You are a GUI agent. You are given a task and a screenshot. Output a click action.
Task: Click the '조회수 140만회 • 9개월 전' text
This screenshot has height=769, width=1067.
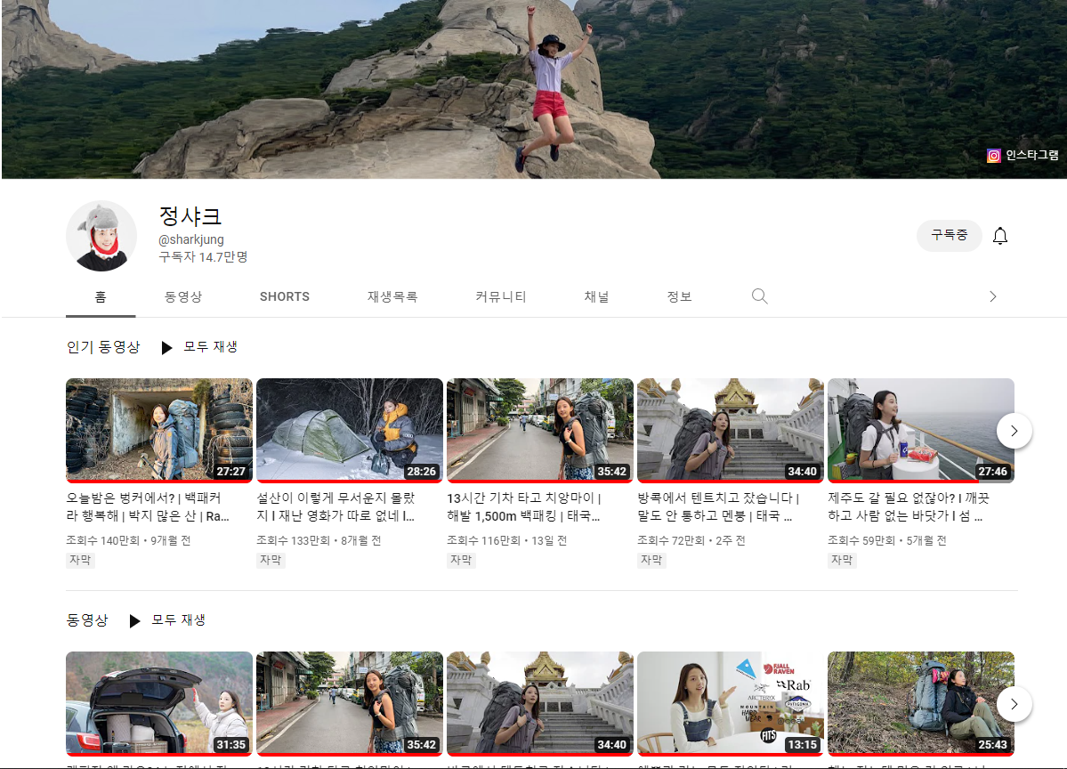pos(129,540)
